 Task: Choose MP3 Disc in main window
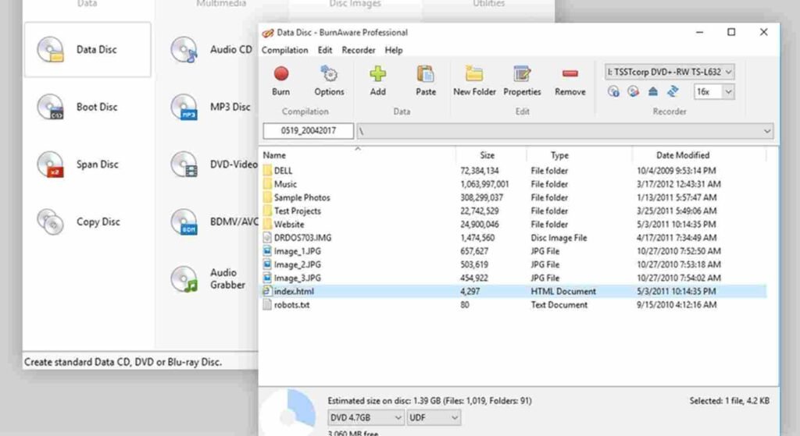click(x=212, y=107)
